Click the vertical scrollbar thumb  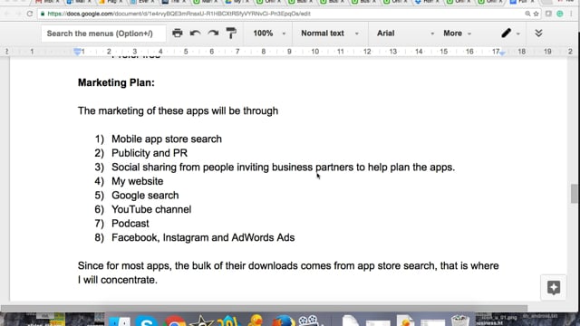(x=574, y=193)
